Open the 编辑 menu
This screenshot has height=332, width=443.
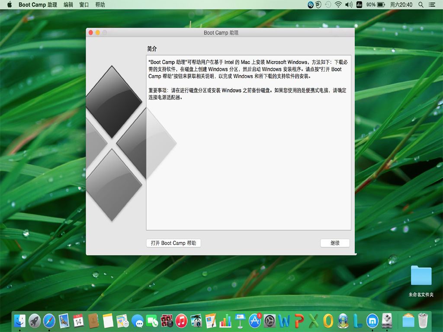[68, 4]
